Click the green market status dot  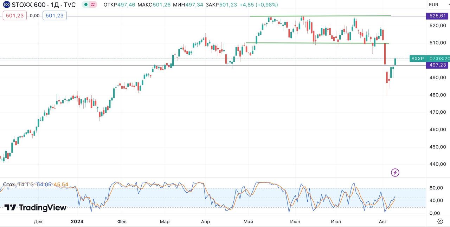[85, 5]
